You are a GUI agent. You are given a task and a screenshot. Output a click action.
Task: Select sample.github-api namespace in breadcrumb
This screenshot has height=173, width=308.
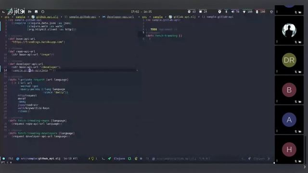tap(82, 17)
